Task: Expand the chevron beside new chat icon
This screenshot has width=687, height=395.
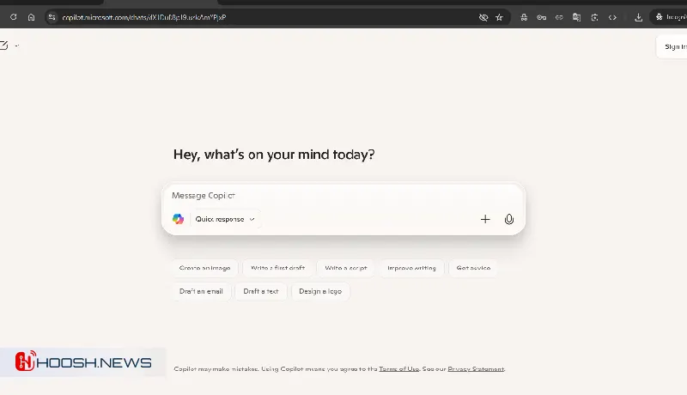Action: pyautogui.click(x=17, y=46)
